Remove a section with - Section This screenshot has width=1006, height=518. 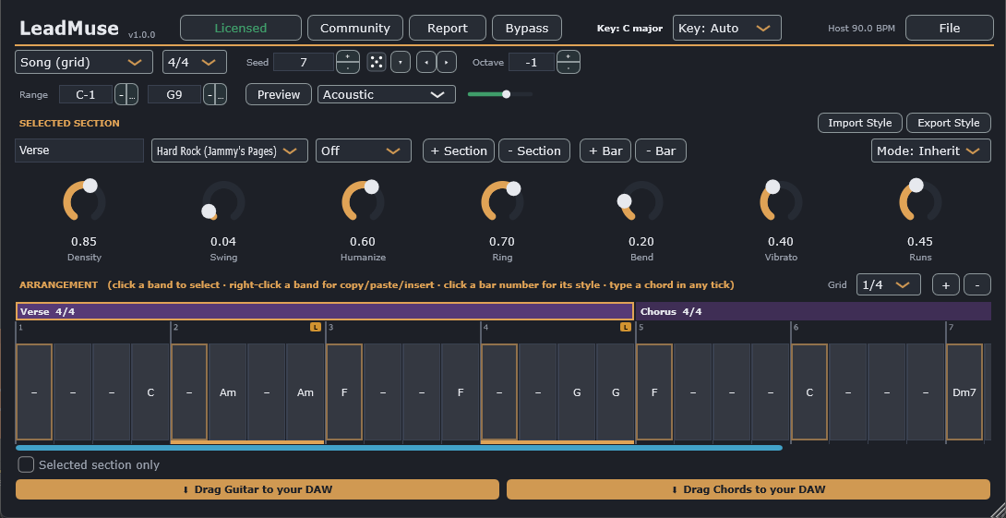tap(534, 151)
